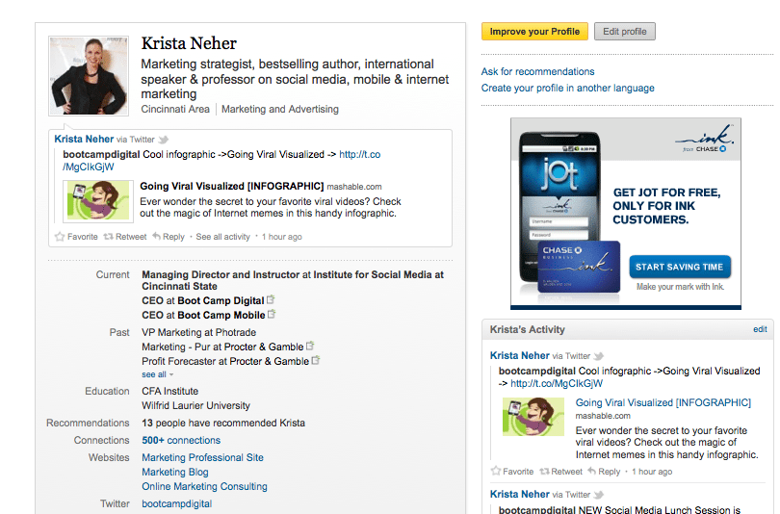Open Going Viral Visualized link in activity panel
Screen dimensions: 780x514
pos(663,402)
